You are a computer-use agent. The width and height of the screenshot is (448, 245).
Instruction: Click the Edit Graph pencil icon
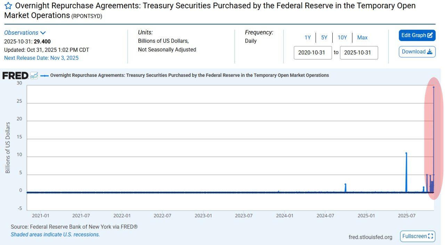coord(430,35)
